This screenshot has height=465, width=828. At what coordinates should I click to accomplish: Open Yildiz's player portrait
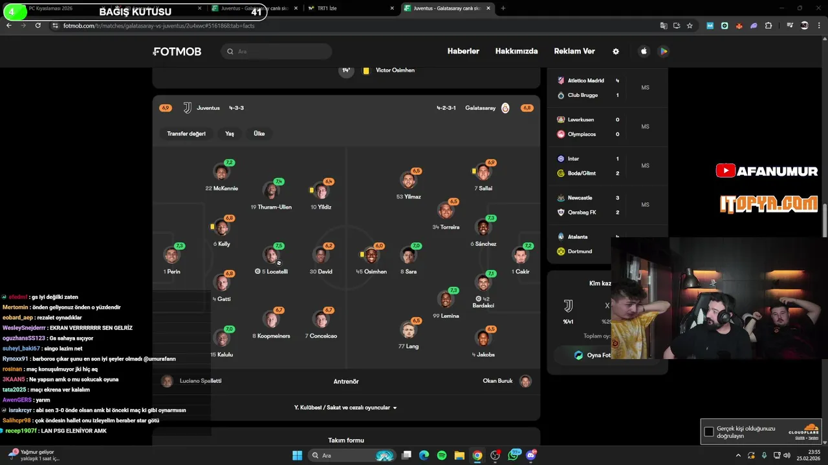321,191
